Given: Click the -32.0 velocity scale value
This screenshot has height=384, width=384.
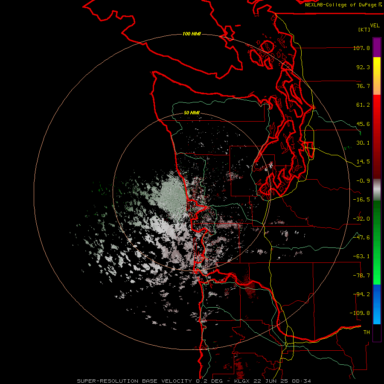Looking at the screenshot, I should coord(361,219).
